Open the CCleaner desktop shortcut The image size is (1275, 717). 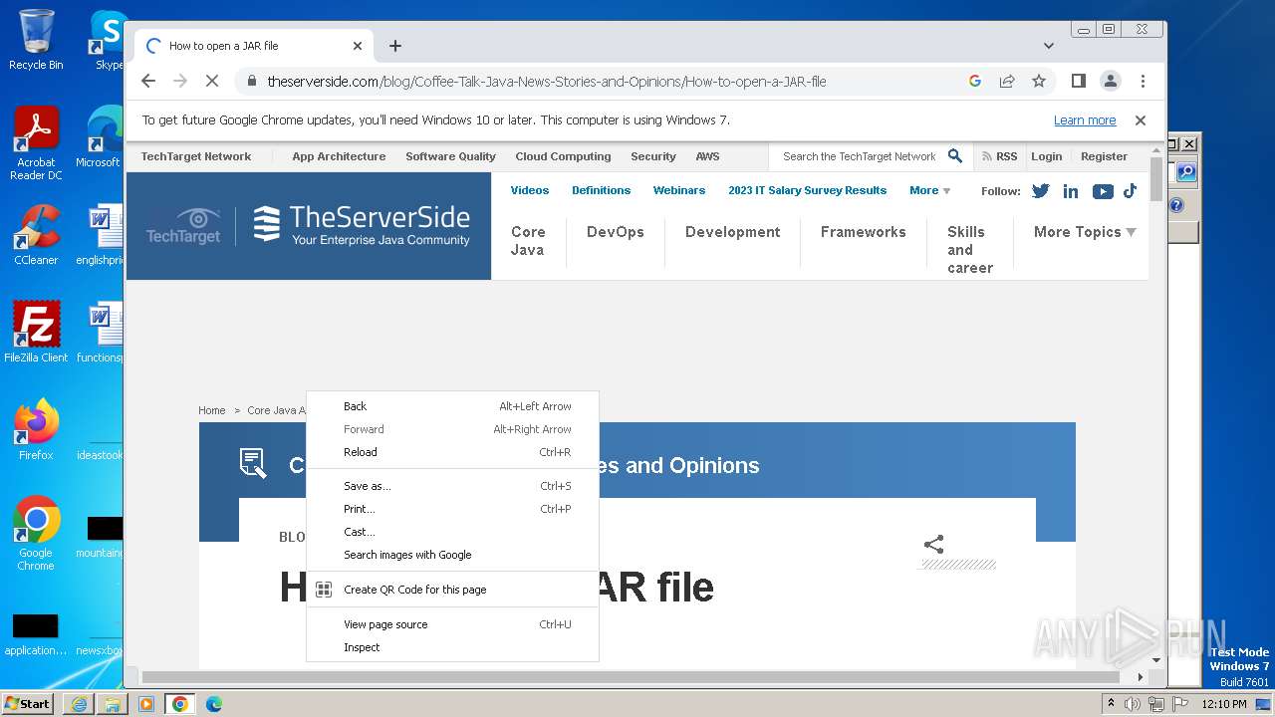click(36, 234)
